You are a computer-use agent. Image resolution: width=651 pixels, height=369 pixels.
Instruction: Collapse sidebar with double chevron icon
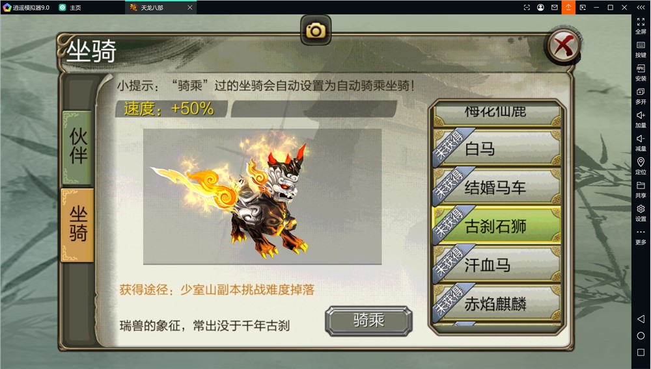[641, 7]
